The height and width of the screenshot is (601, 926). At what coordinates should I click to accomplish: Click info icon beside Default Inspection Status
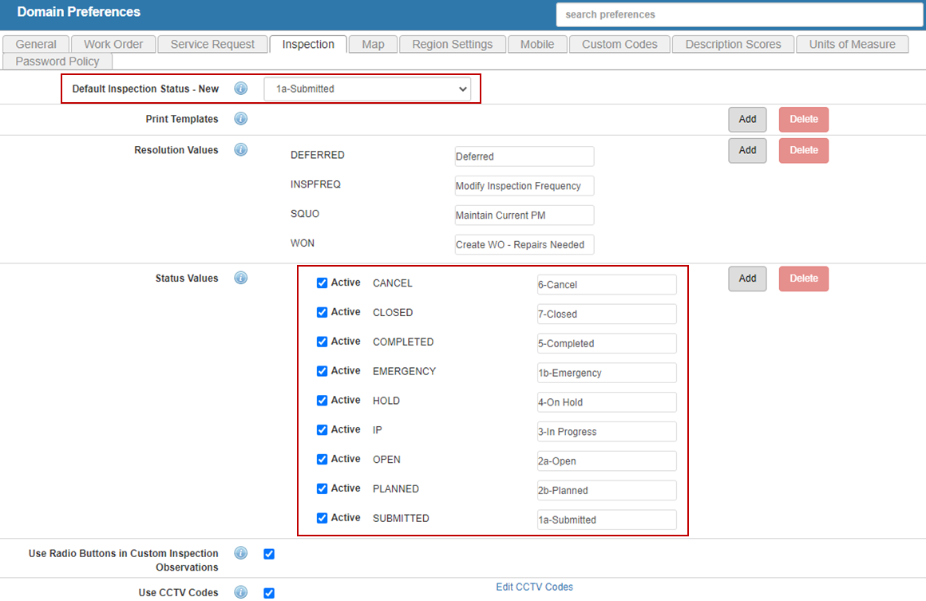(x=241, y=89)
